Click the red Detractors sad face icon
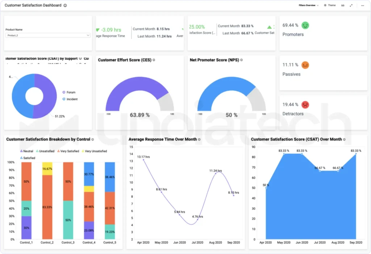 (305, 105)
